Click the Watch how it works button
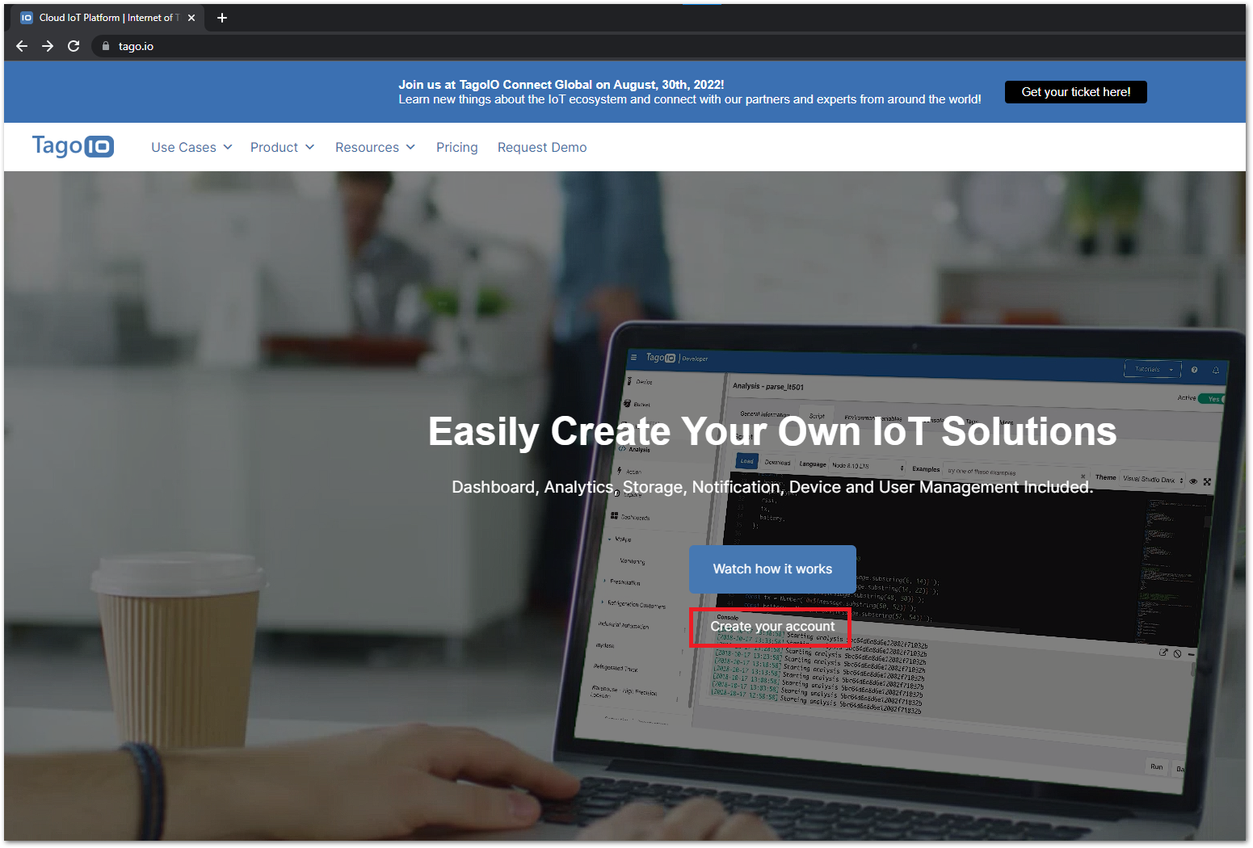Viewport: 1253px width, 848px height. pyautogui.click(x=772, y=569)
